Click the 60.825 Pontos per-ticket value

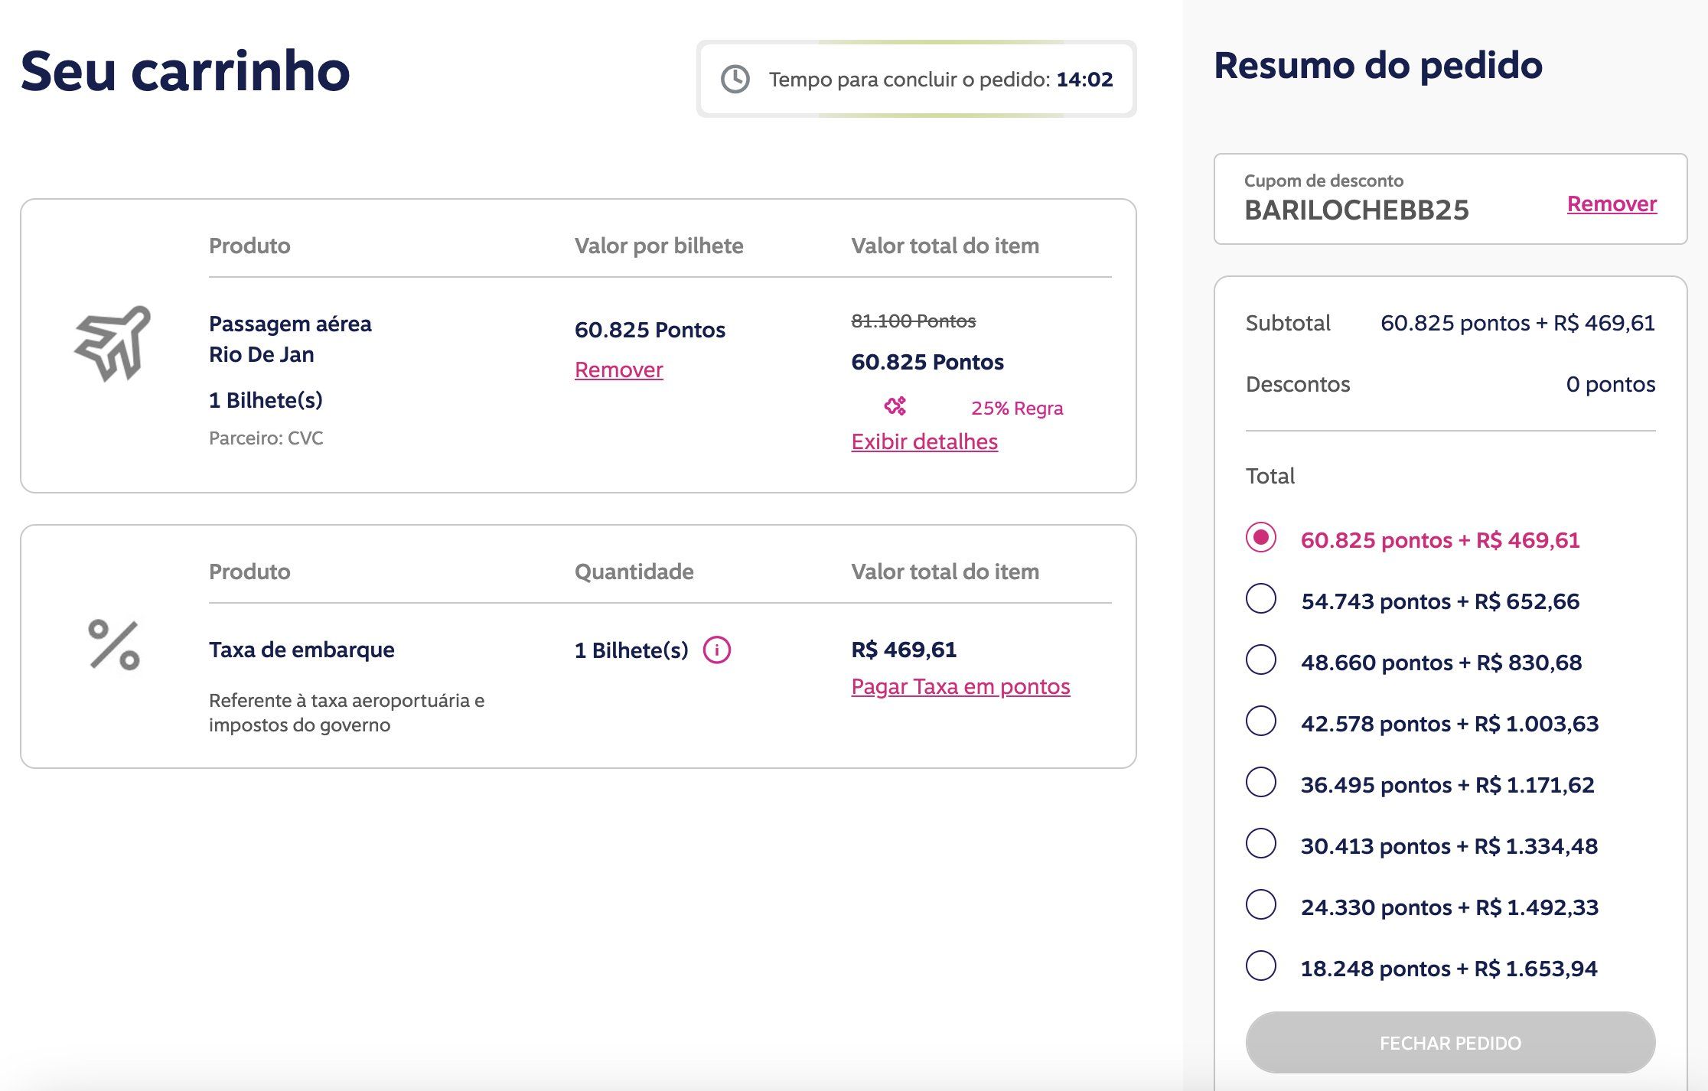pyautogui.click(x=650, y=330)
